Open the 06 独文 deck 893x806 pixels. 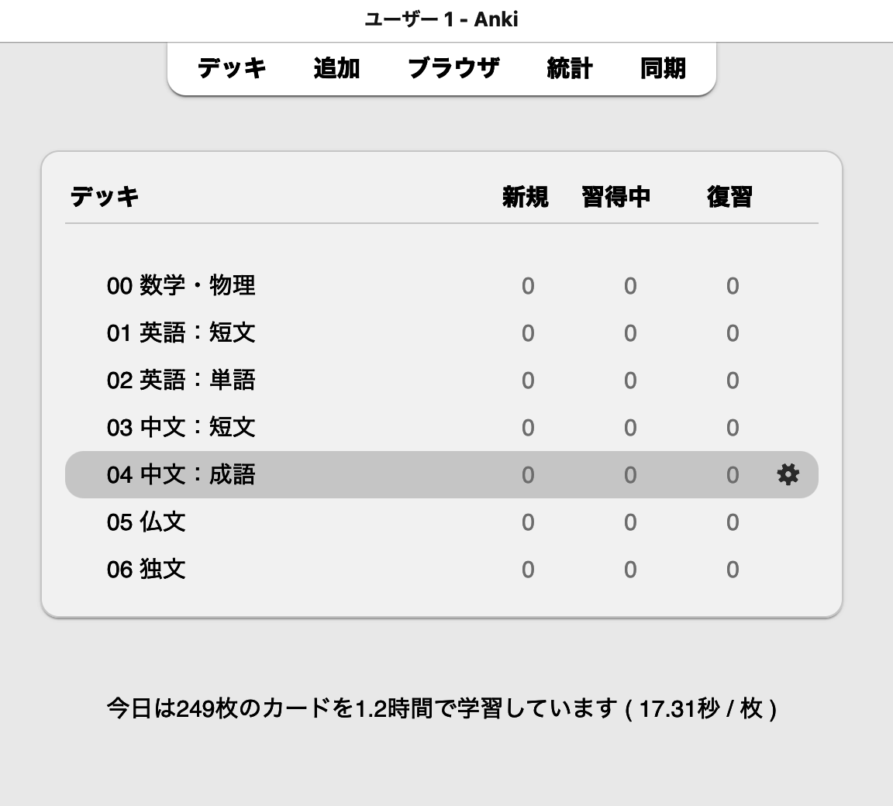pyautogui.click(x=147, y=570)
